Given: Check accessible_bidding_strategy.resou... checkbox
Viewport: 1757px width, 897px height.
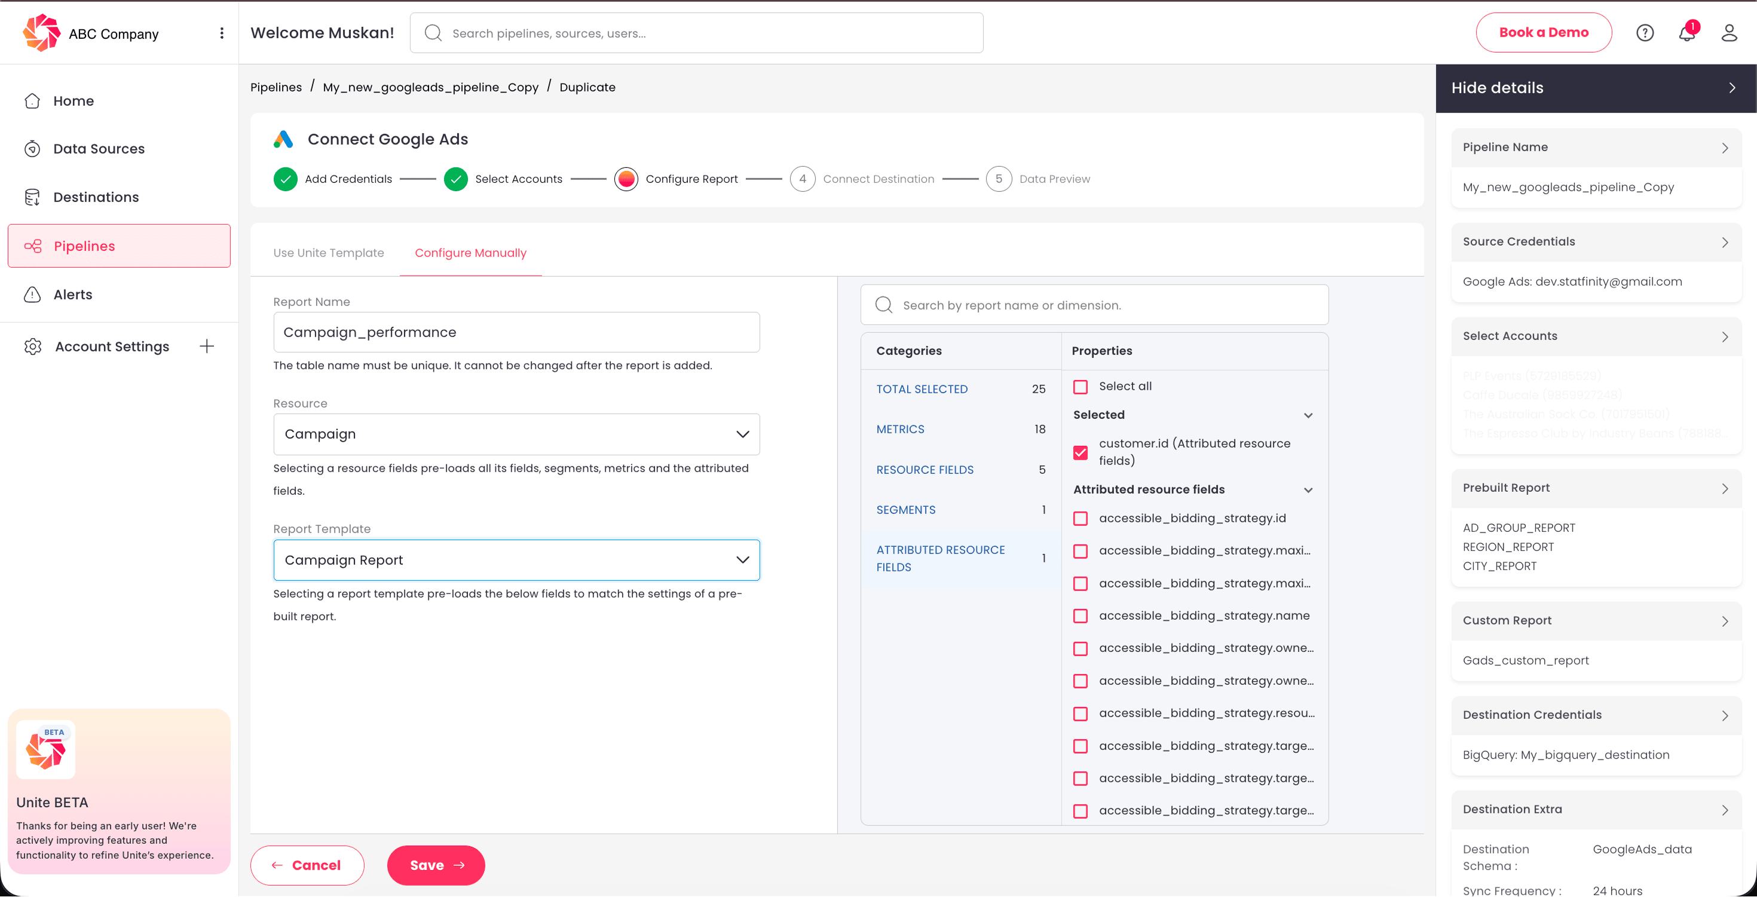Looking at the screenshot, I should [x=1080, y=714].
